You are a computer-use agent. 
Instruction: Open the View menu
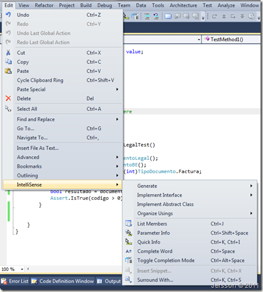tap(24, 5)
